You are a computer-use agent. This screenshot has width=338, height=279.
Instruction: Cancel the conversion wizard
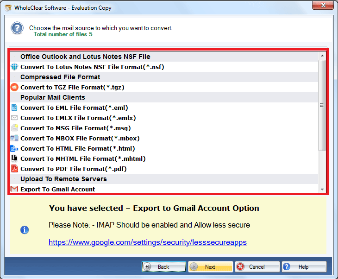(257, 266)
